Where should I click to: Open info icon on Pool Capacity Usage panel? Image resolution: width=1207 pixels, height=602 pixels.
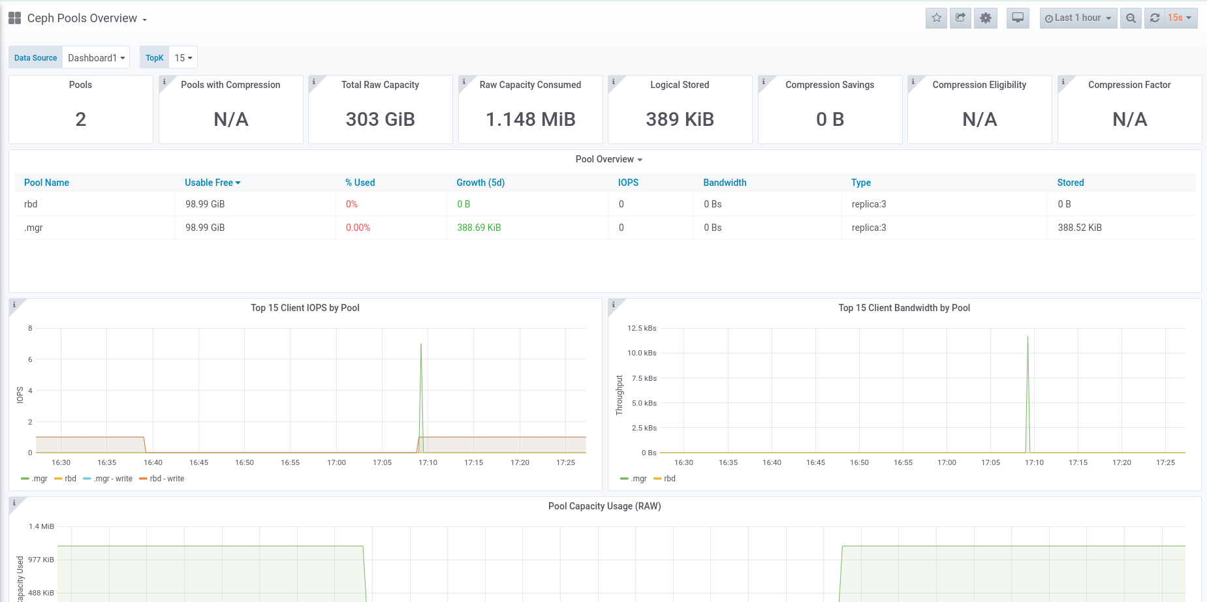coord(14,503)
